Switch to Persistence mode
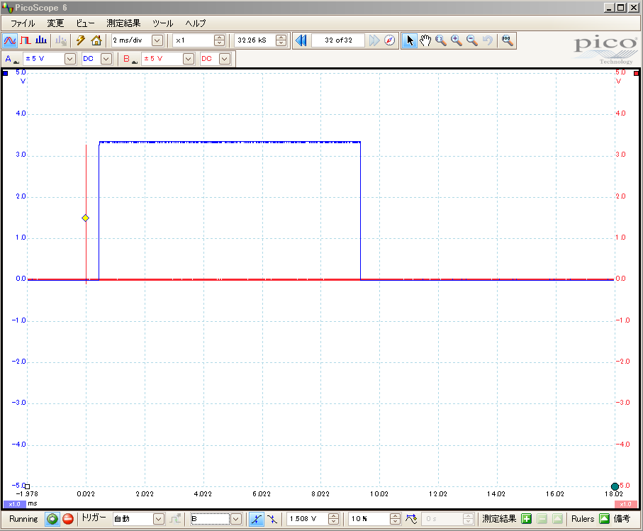Viewport: 643px width, 531px height. point(26,40)
